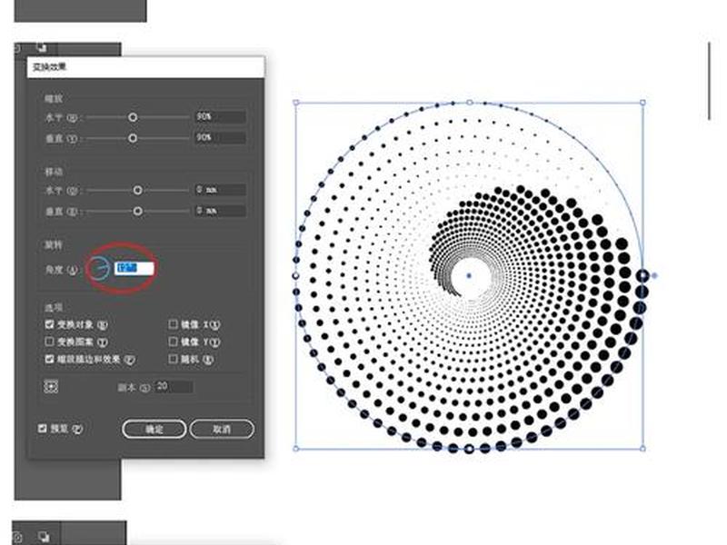Toggle the 变换对象 checkbox

click(50, 324)
